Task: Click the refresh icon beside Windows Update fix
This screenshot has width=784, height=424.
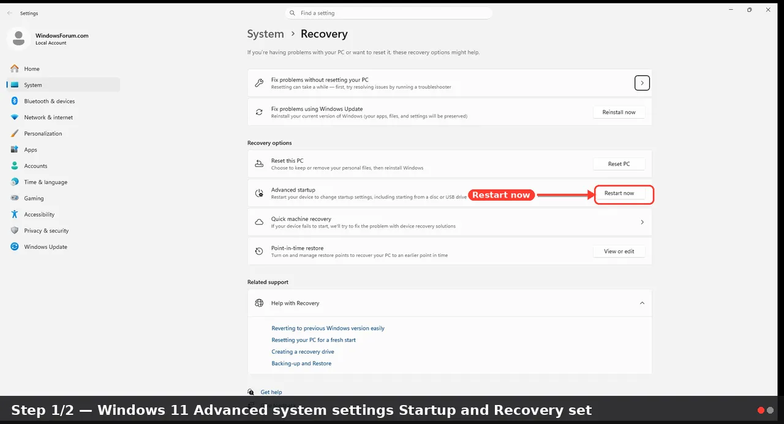Action: coord(259,112)
